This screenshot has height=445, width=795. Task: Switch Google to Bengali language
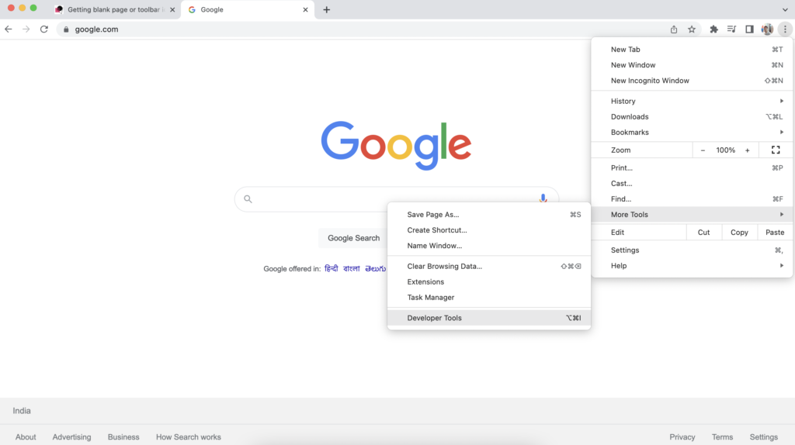352,268
